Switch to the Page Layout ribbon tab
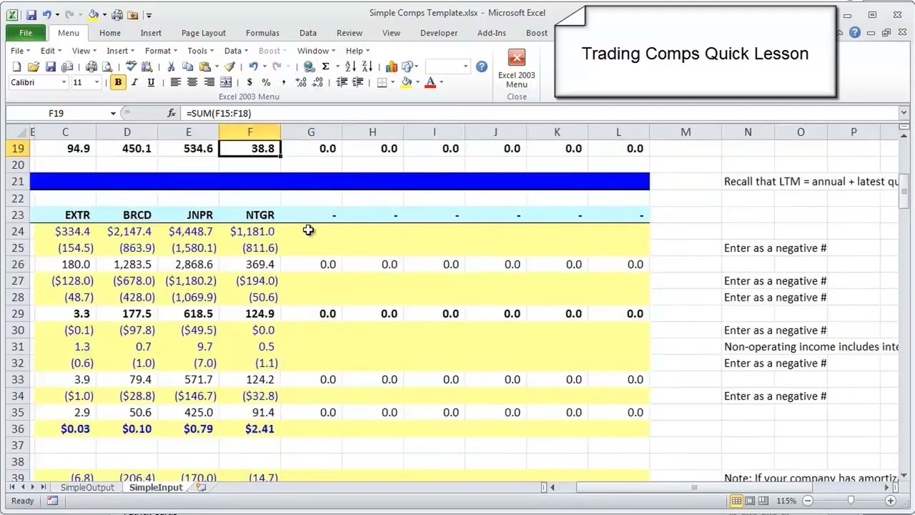915x515 pixels. [x=203, y=33]
